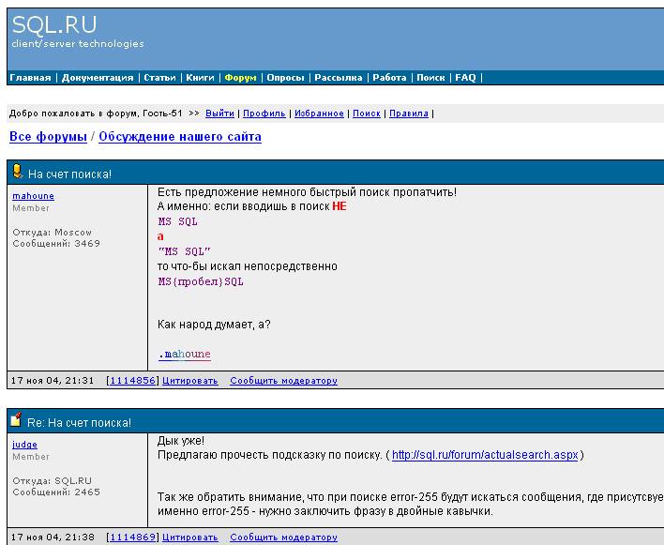Open the Главная navigation item
The height and width of the screenshot is (545, 664).
30,78
